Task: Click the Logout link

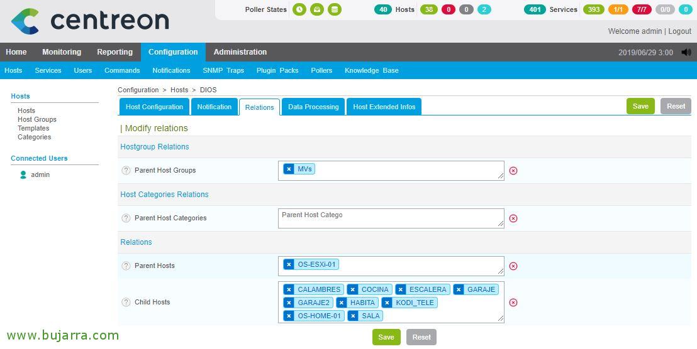Action: tap(679, 31)
